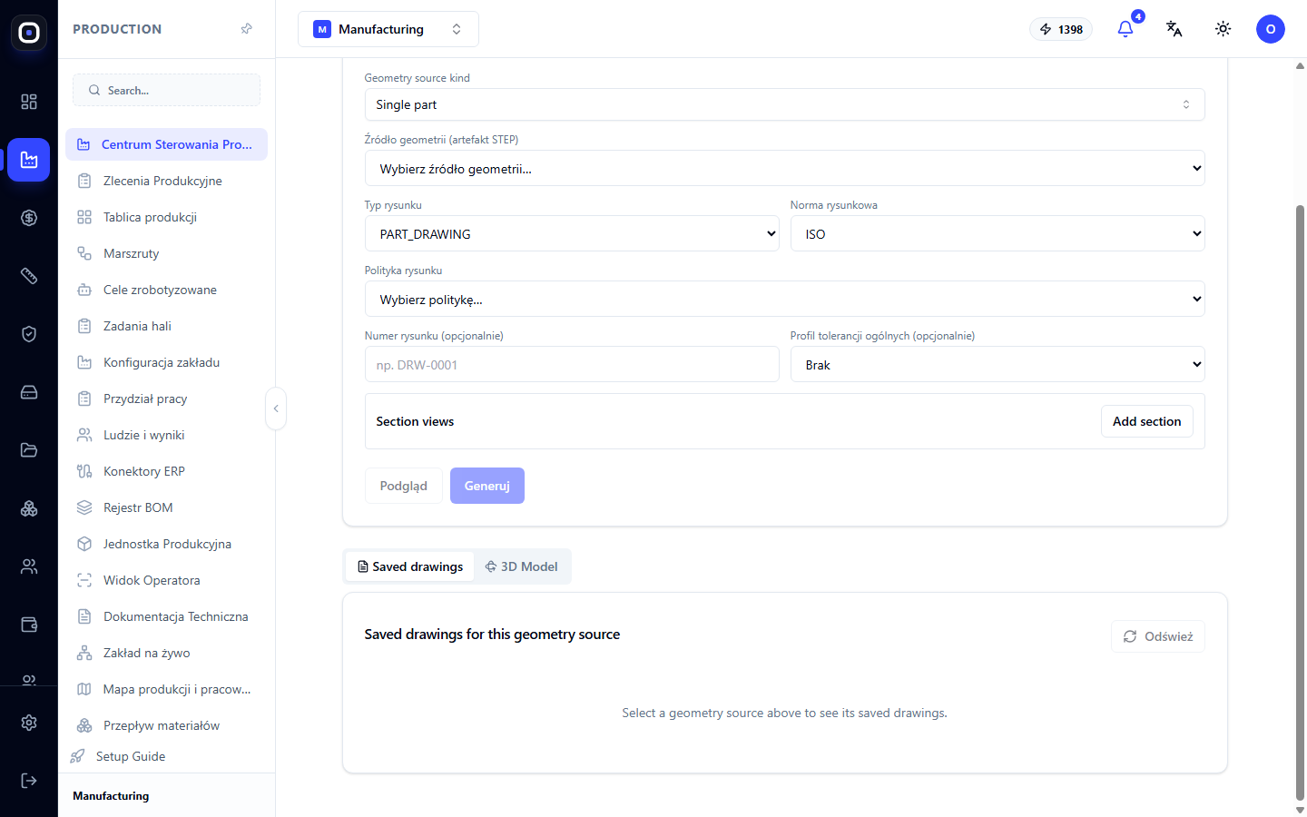1307x817 pixels.
Task: Open the Norma rysunkowa ISO dropdown
Action: (997, 233)
